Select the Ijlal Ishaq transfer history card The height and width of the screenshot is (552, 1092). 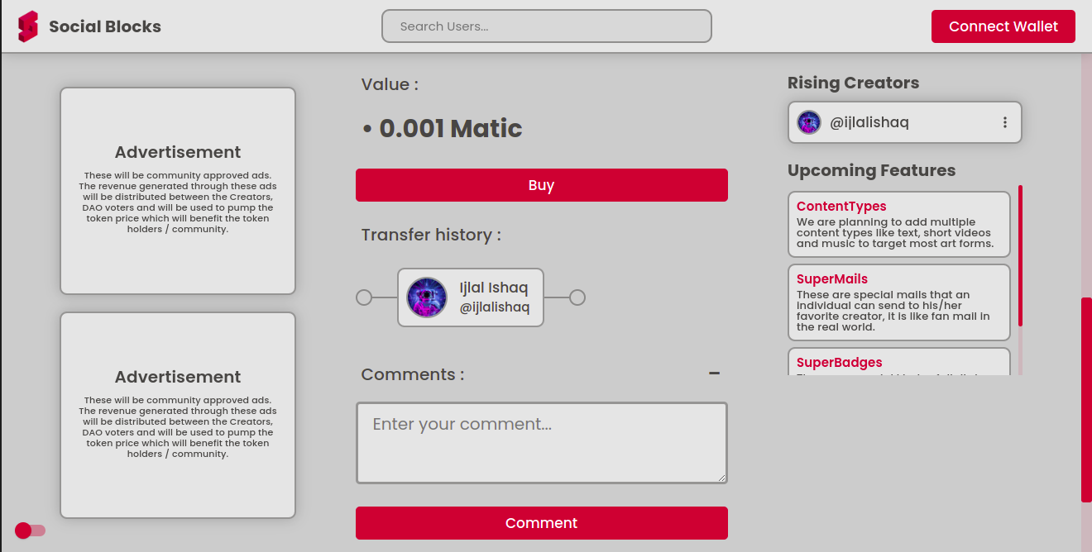tap(470, 297)
